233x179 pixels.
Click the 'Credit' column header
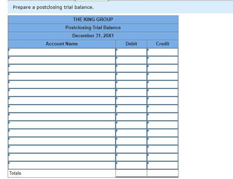pos(163,44)
